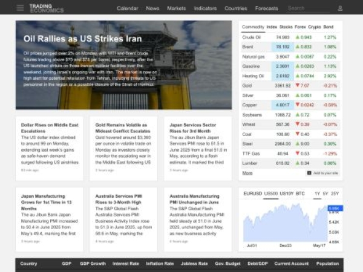Switch to the Crypto tab
363x272 pixels.
[x=315, y=27]
